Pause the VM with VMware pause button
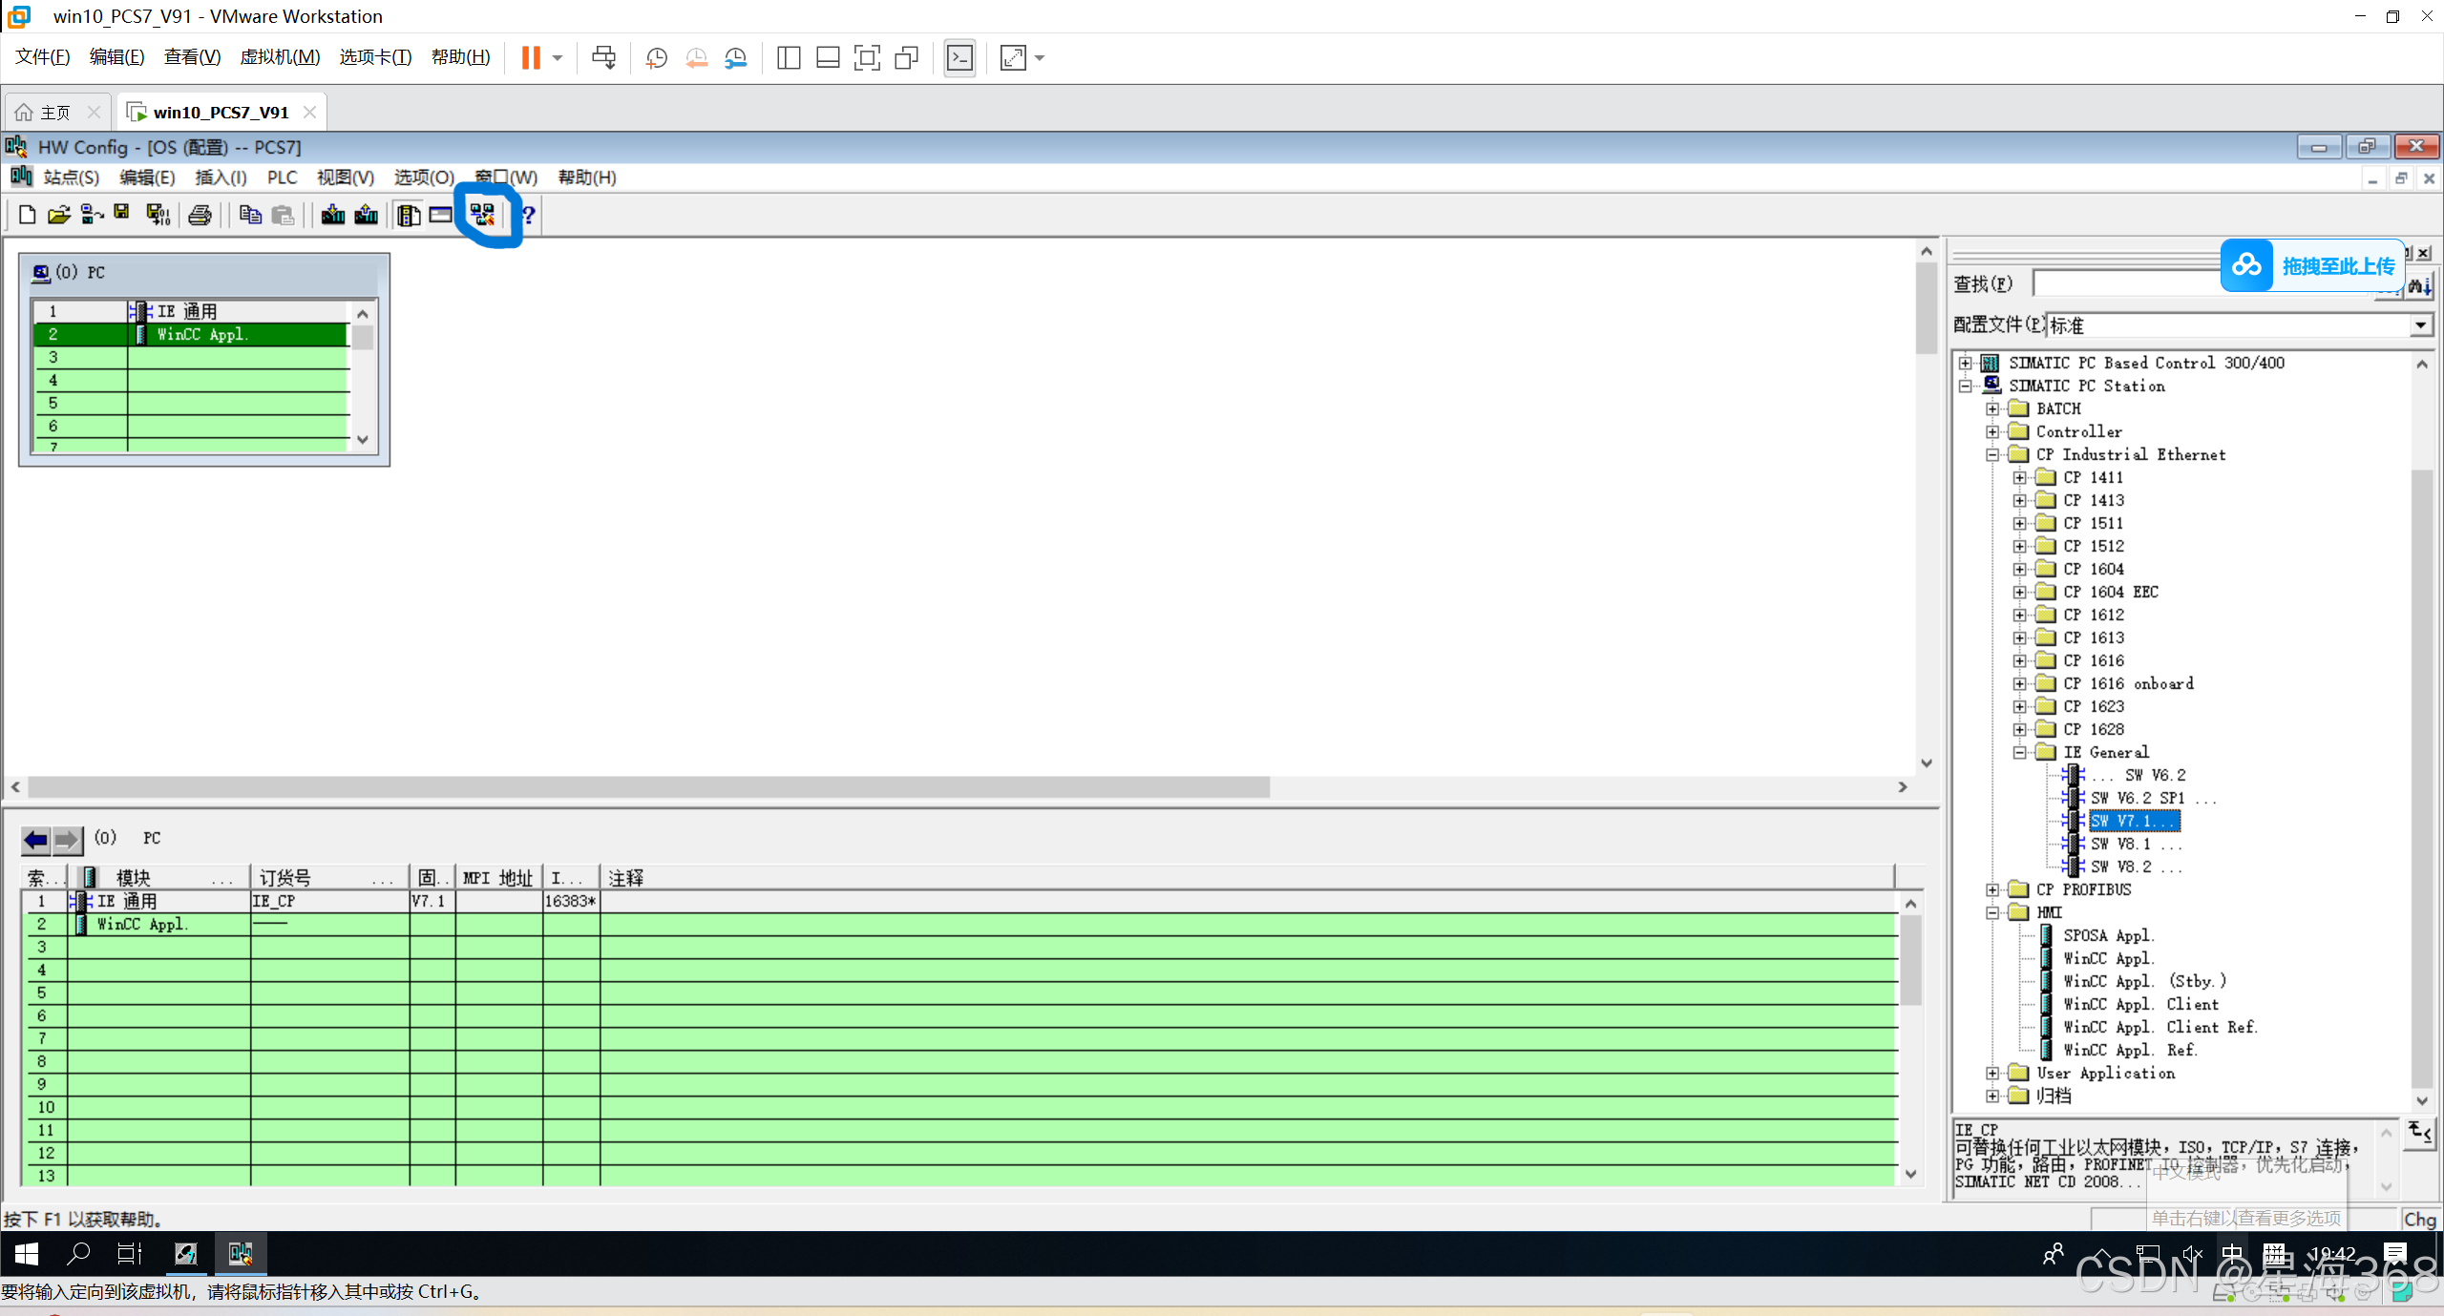 (531, 58)
